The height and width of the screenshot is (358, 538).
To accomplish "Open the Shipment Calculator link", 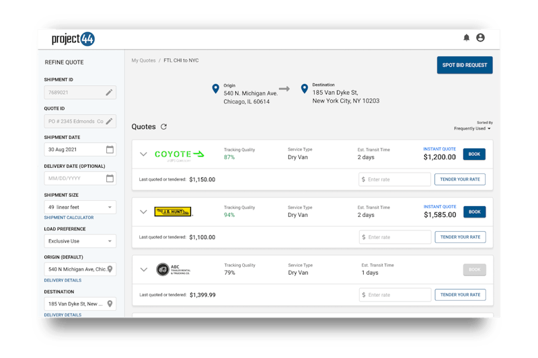I will (69, 218).
